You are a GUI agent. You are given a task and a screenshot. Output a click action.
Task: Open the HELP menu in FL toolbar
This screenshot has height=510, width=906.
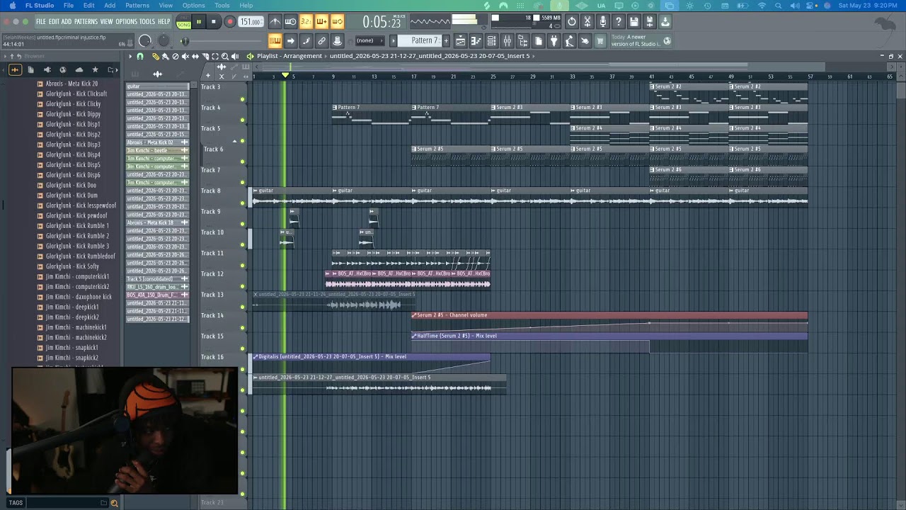(164, 22)
